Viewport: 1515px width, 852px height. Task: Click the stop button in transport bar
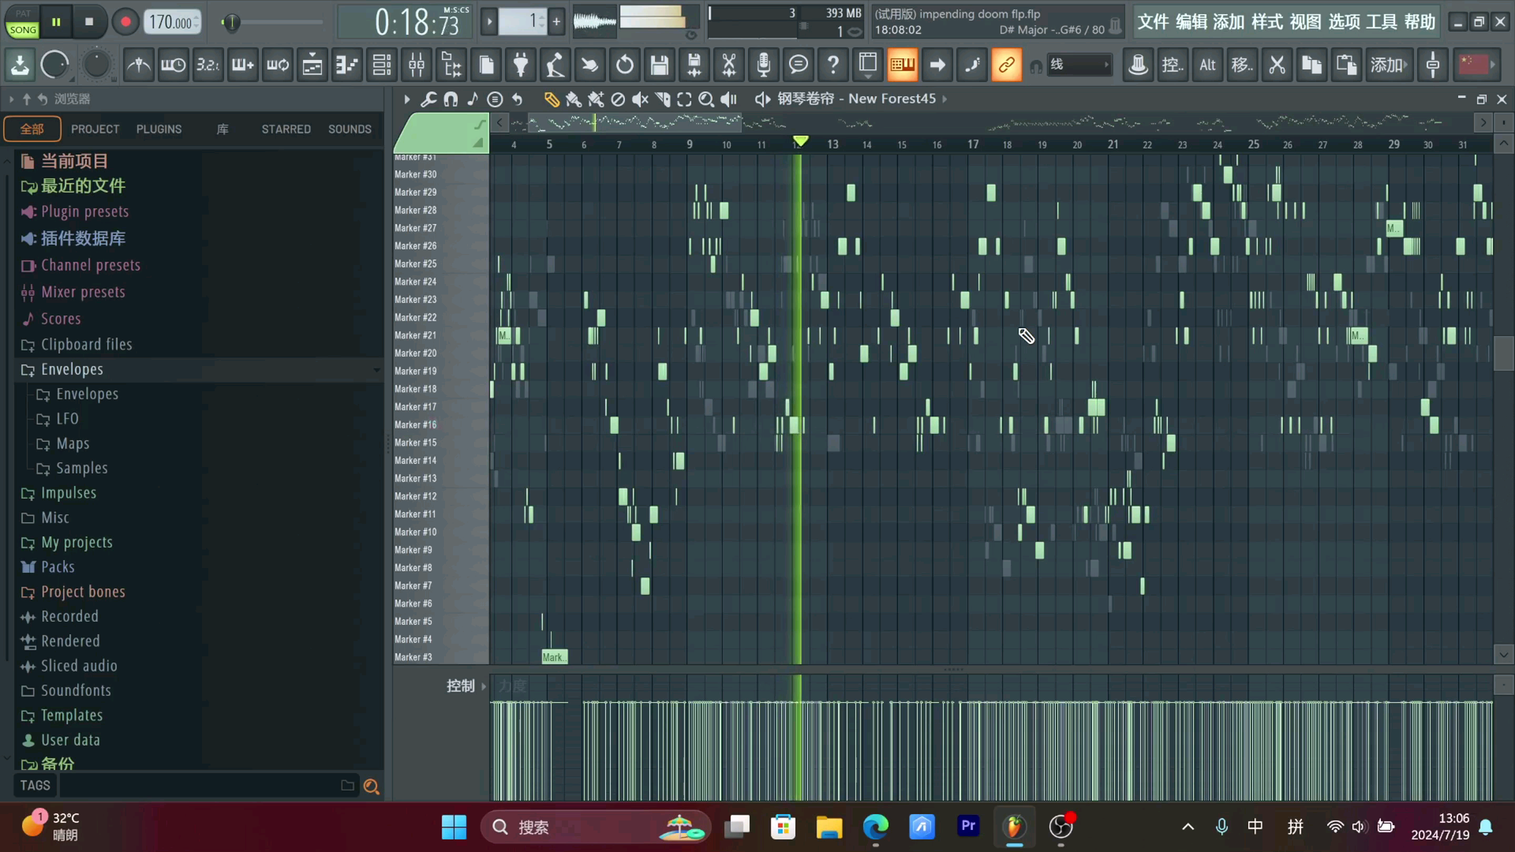coord(88,22)
